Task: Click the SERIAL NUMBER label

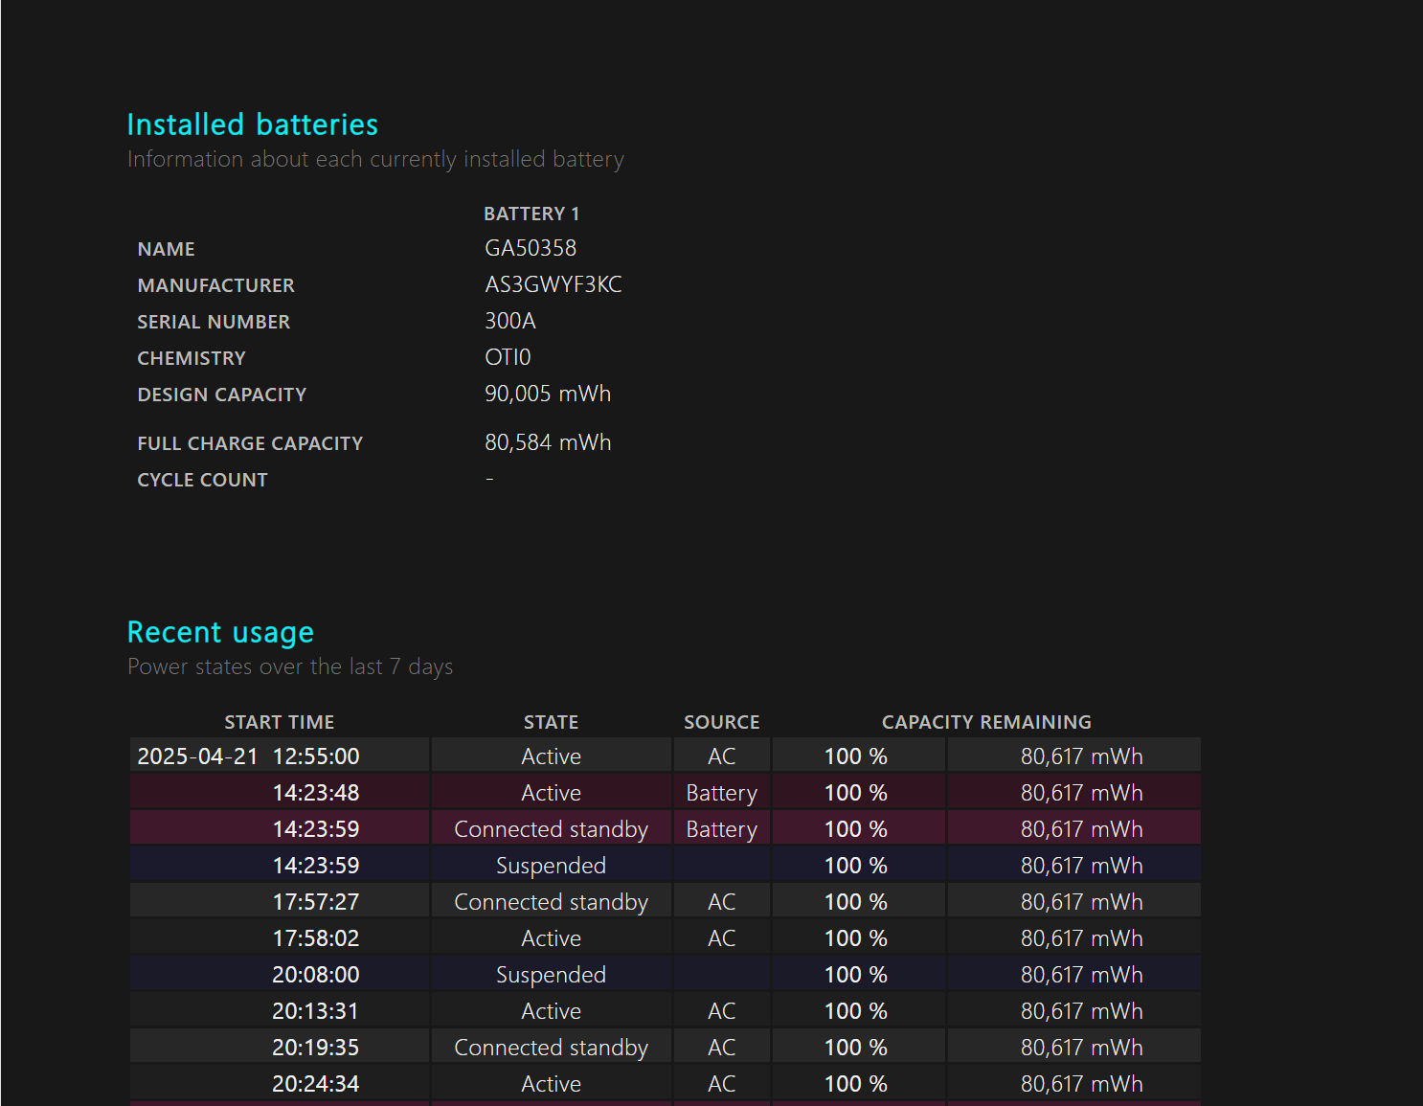Action: pyautogui.click(x=214, y=322)
